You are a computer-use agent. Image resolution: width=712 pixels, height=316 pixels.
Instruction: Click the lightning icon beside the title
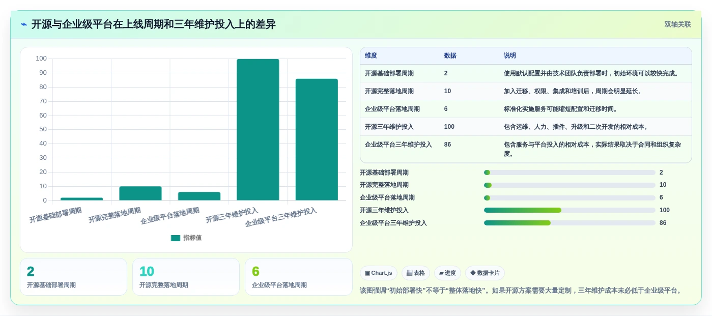24,24
